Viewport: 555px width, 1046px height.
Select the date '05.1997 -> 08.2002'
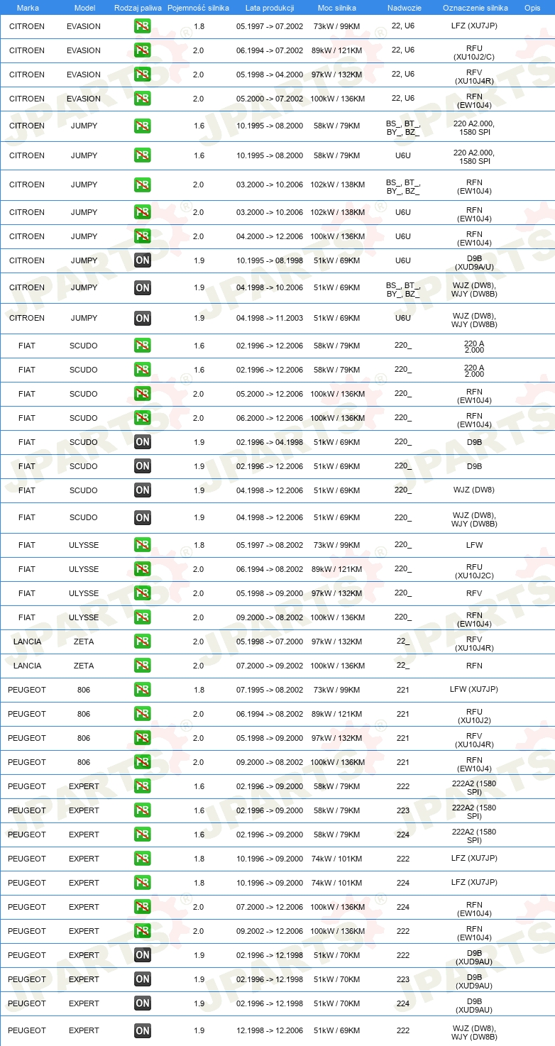tap(270, 545)
